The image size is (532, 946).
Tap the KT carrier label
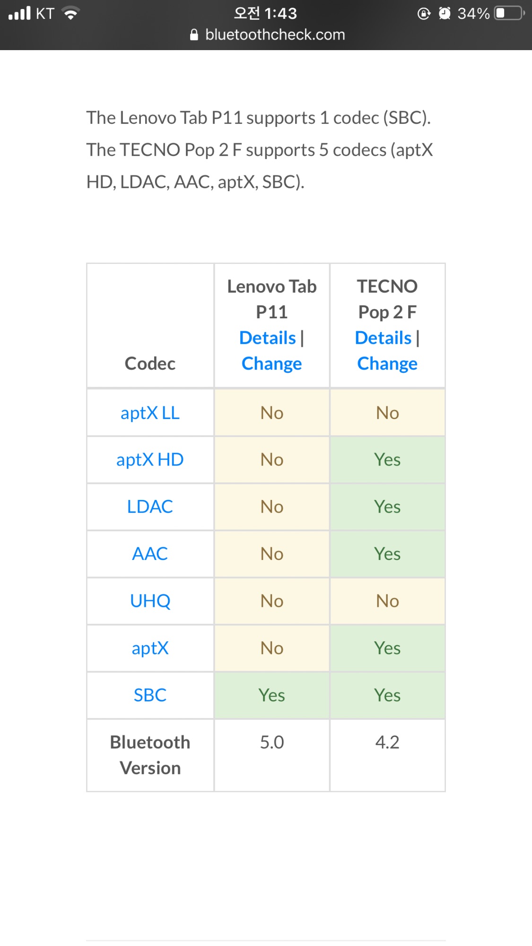[45, 13]
